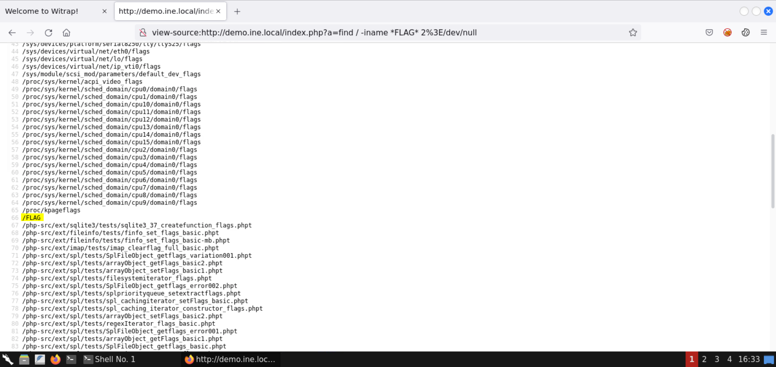Select the highlighted /FLAG result on line 66
The height and width of the screenshot is (367, 776).
pos(32,217)
